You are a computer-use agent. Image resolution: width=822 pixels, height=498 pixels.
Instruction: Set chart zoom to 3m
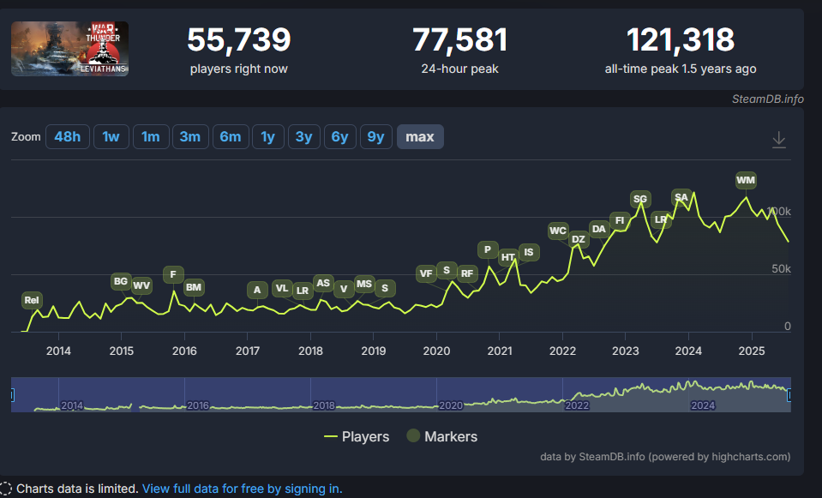coord(190,137)
